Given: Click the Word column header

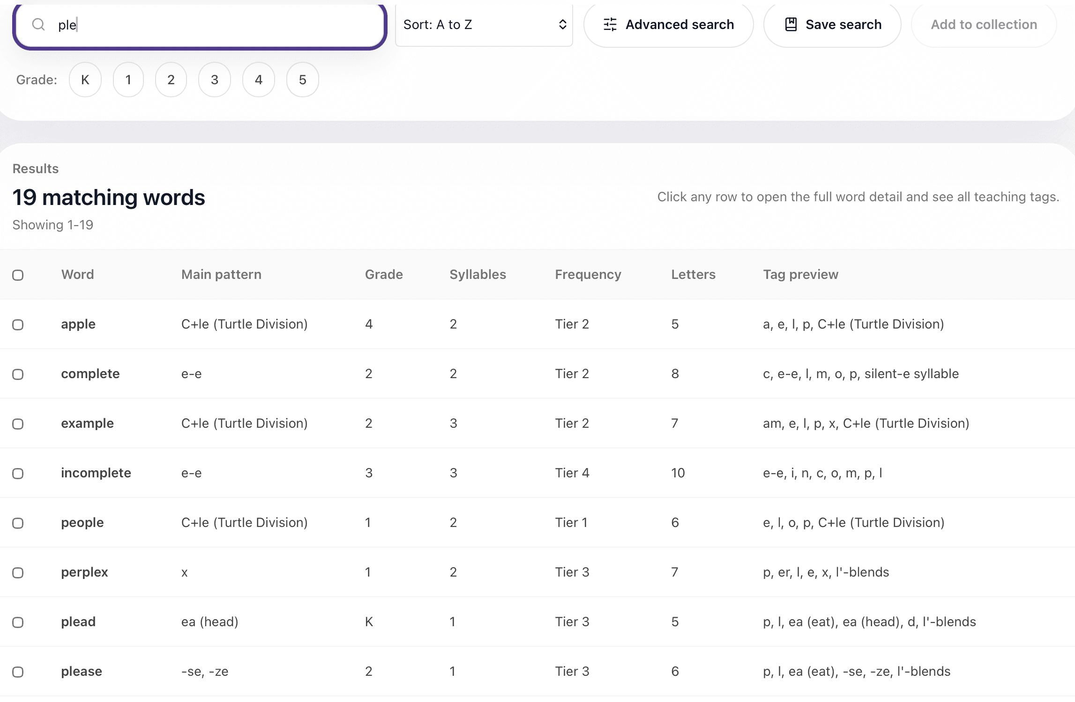Looking at the screenshot, I should click(x=78, y=274).
